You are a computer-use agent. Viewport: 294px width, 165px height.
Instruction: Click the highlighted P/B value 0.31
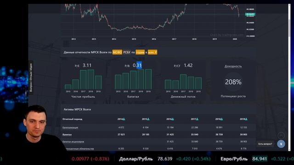click(x=137, y=66)
